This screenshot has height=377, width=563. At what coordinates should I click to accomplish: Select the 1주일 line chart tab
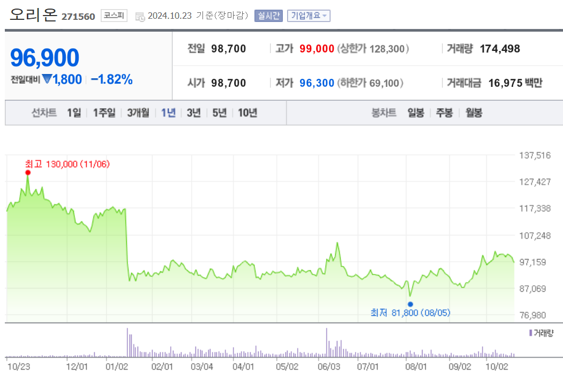[x=104, y=113]
